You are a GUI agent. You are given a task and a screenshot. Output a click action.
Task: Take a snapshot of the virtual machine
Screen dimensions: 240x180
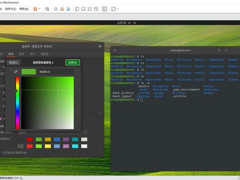pyautogui.click(x=56, y=9)
